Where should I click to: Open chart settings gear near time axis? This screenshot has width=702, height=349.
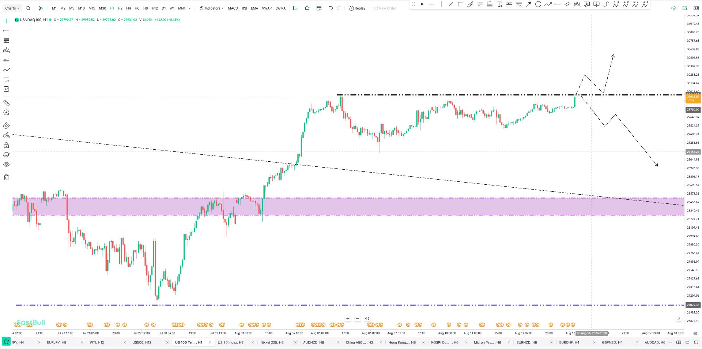click(695, 333)
